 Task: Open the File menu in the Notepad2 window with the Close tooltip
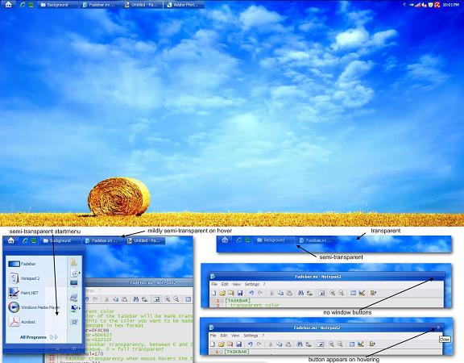(213, 336)
